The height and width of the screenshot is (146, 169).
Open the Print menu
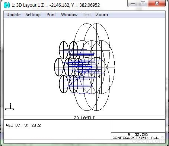[51, 15]
